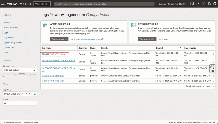Open the lb_2024_0712_1241_error log link
The image size is (218, 124).
(53, 75)
